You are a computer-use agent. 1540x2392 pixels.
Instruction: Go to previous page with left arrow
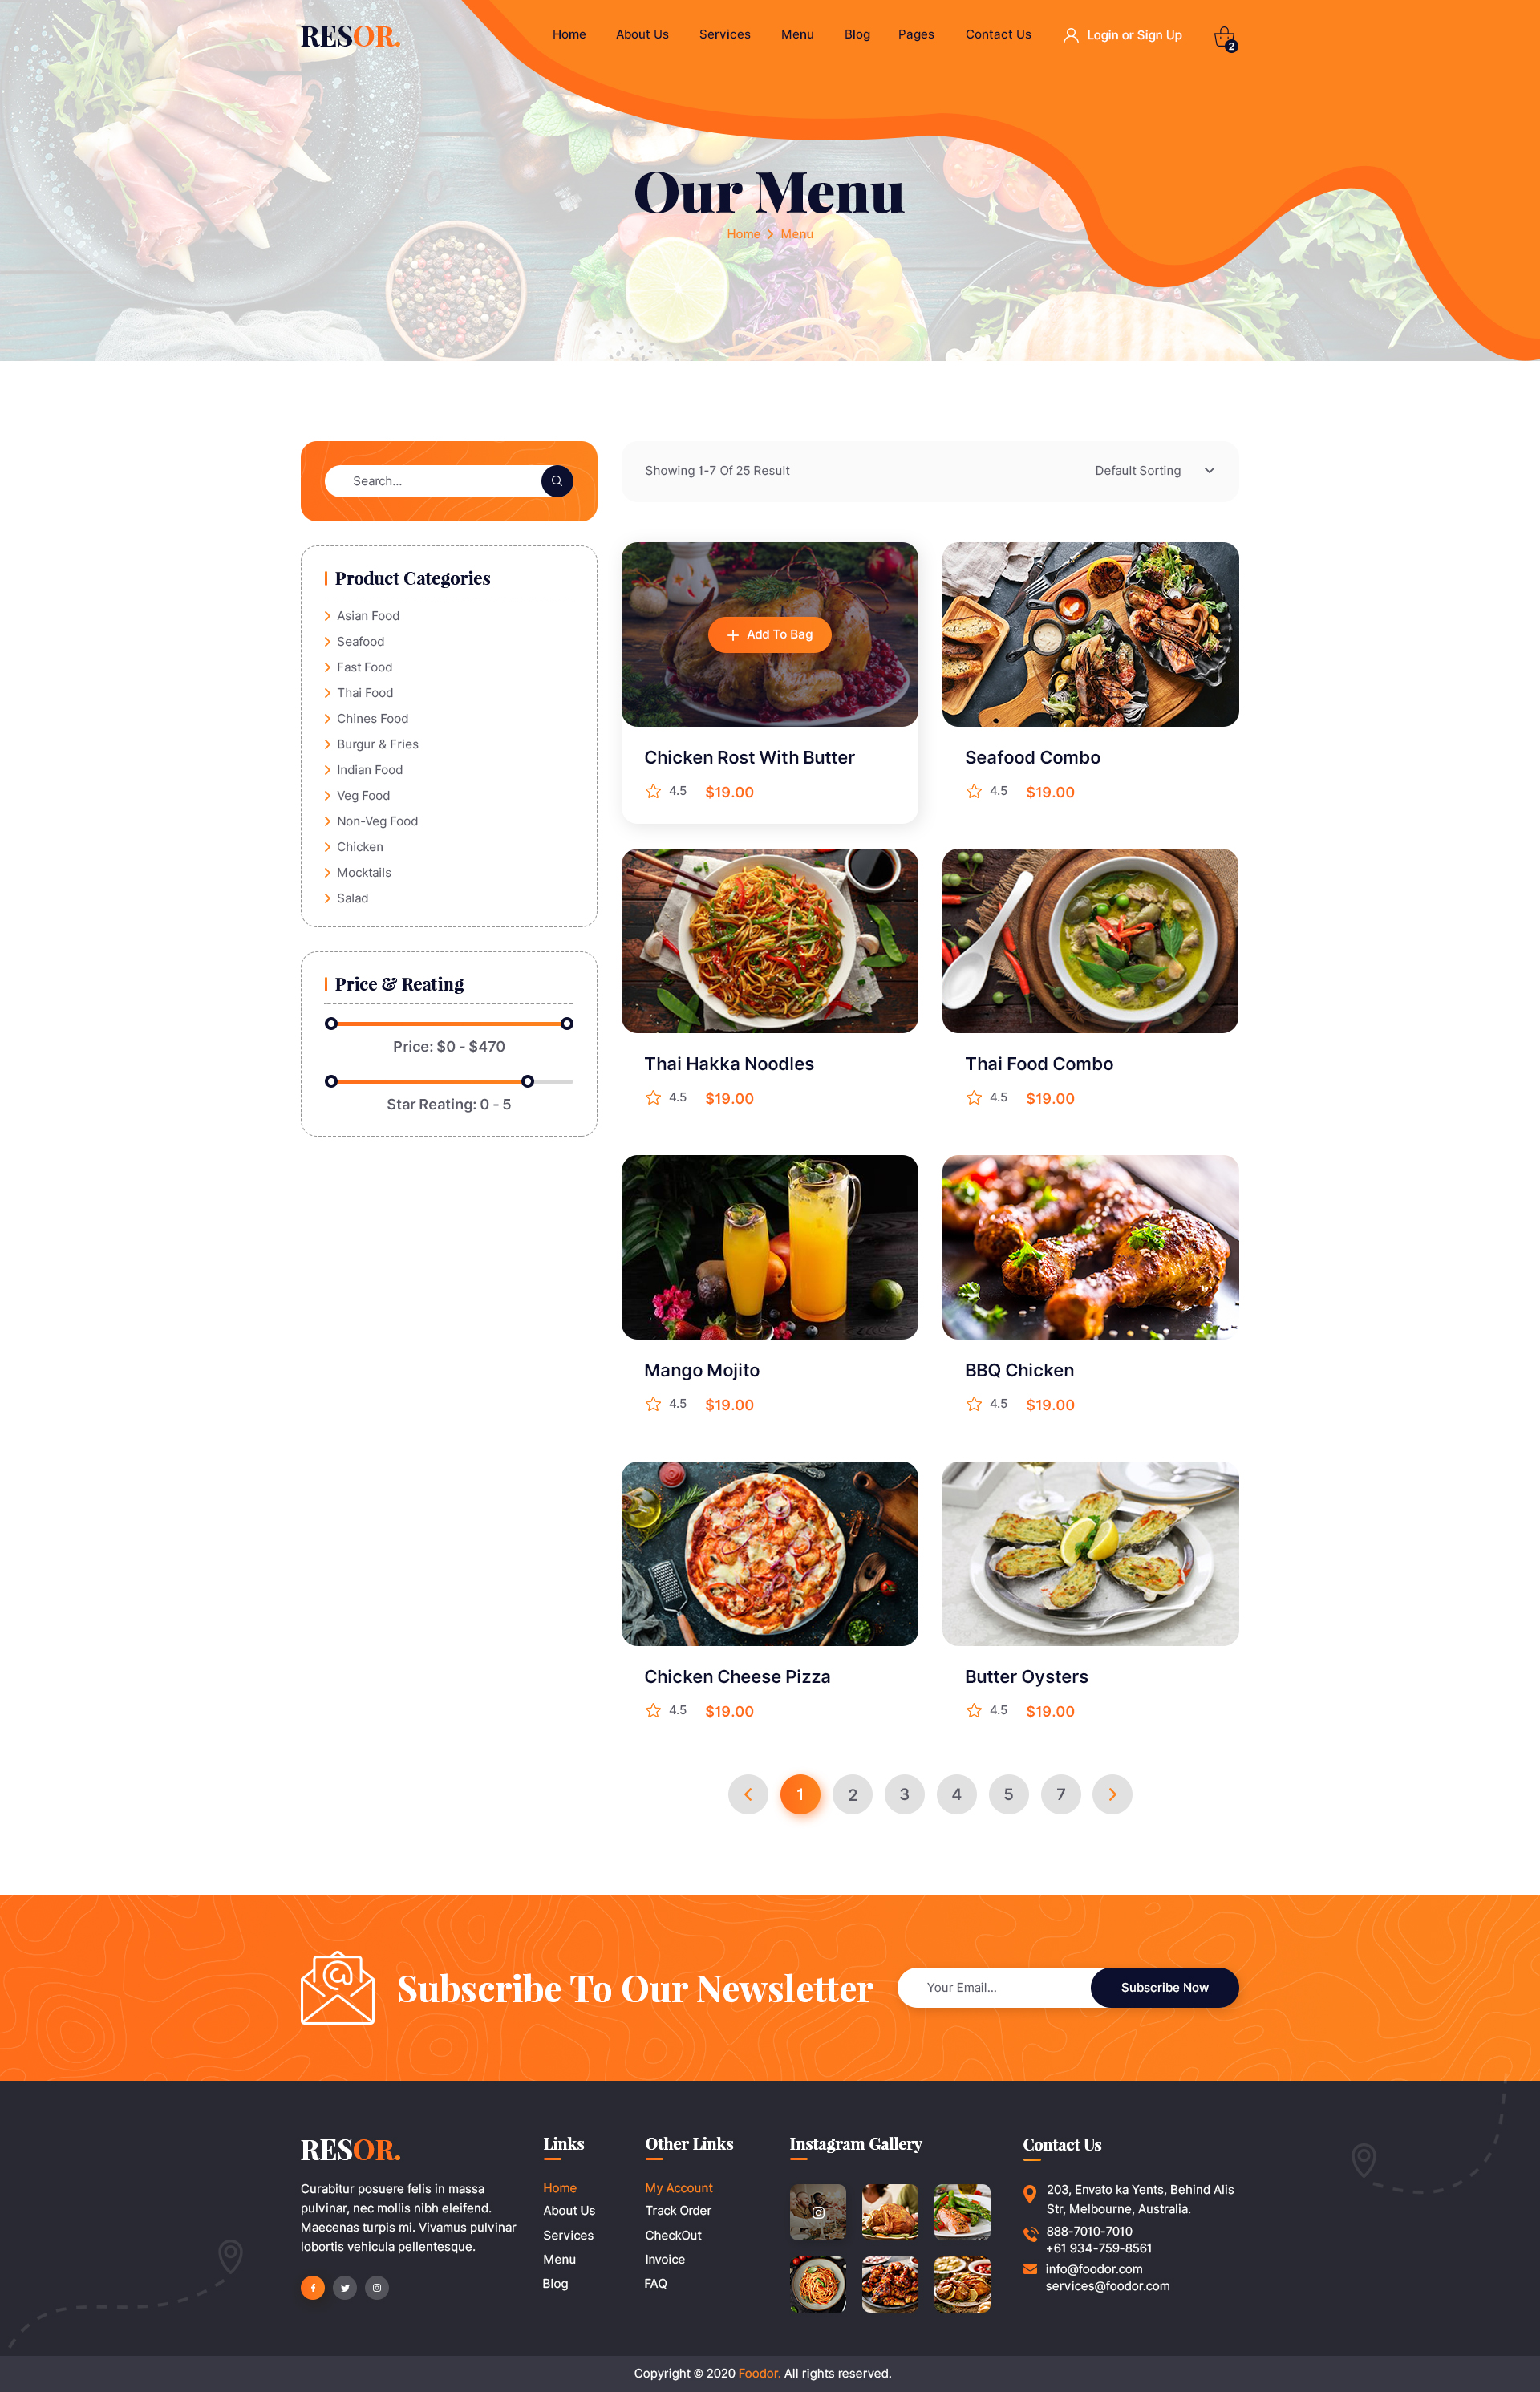748,1794
